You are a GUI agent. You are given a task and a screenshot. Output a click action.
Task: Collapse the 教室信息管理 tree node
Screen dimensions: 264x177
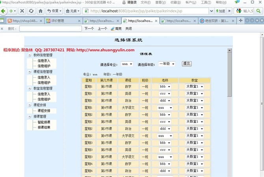click(30, 88)
